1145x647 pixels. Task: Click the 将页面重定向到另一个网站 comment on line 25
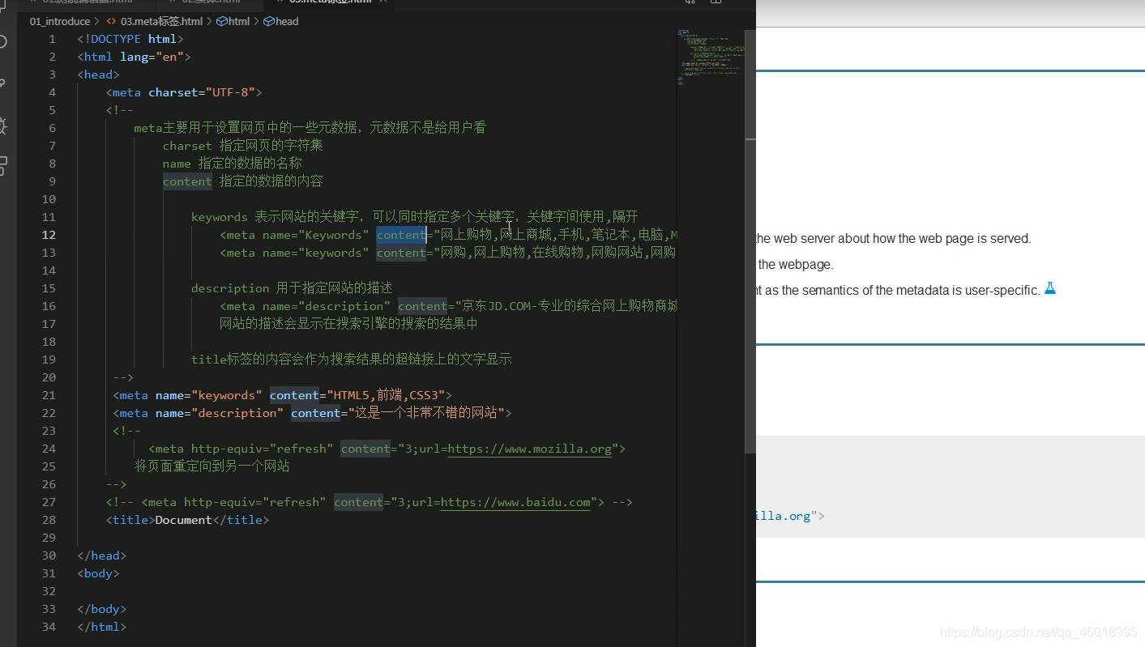pyautogui.click(x=212, y=466)
